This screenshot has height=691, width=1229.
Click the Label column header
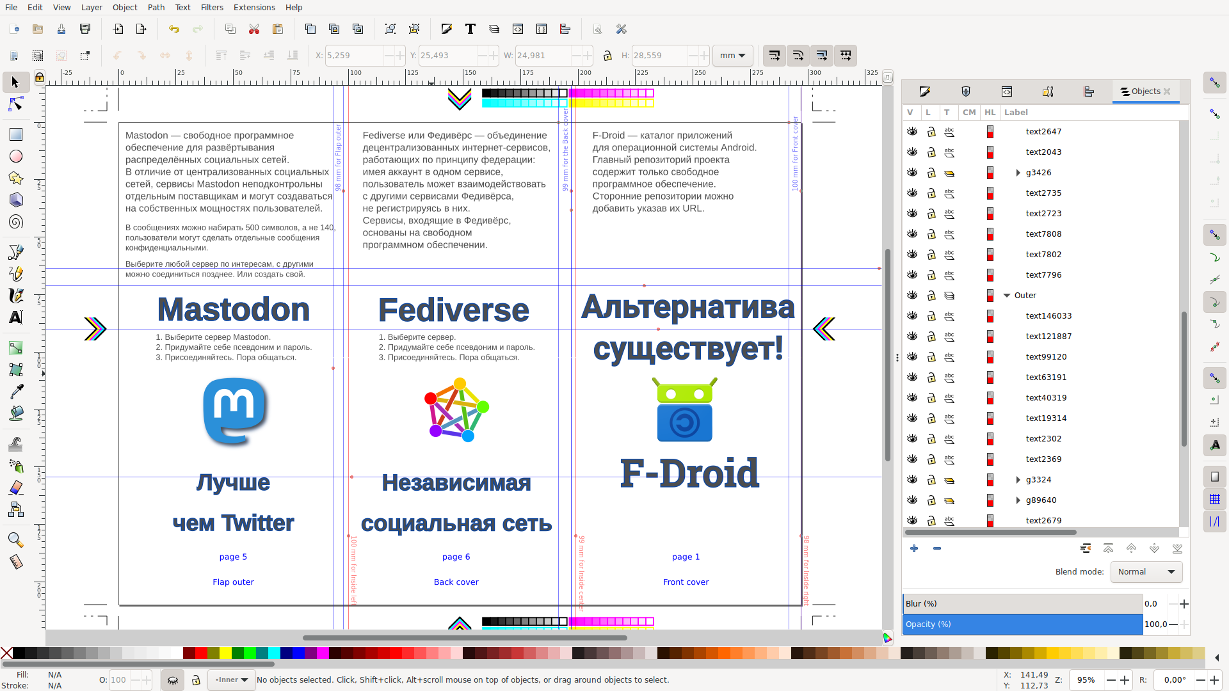[1016, 112]
